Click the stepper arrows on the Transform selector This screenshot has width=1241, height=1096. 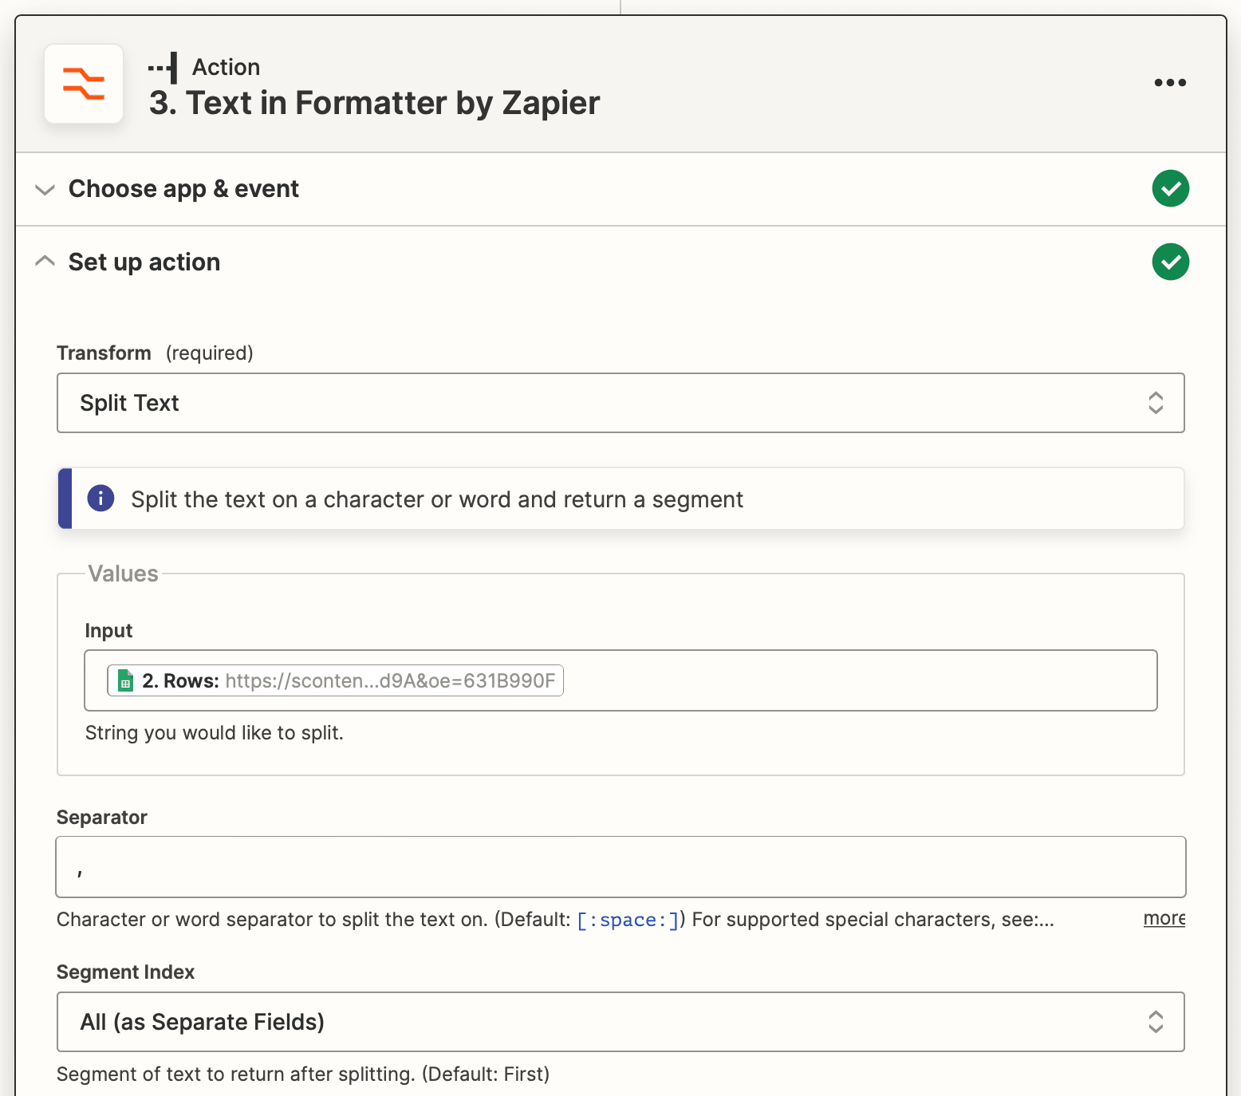1156,403
